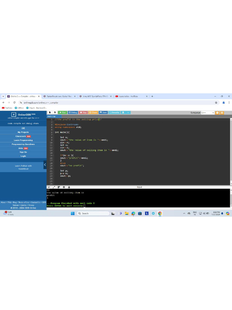232x310 pixels.
Task: Collapse the console with the down chevron icon
Action: pos(49,187)
